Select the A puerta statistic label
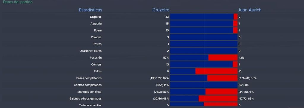This screenshot has height=108, width=304. pyautogui.click(x=96, y=24)
